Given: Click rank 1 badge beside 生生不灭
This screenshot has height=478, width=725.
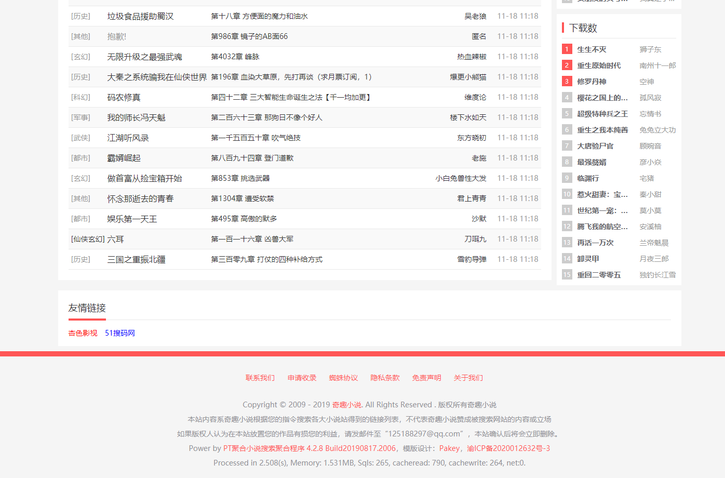Looking at the screenshot, I should (x=567, y=49).
